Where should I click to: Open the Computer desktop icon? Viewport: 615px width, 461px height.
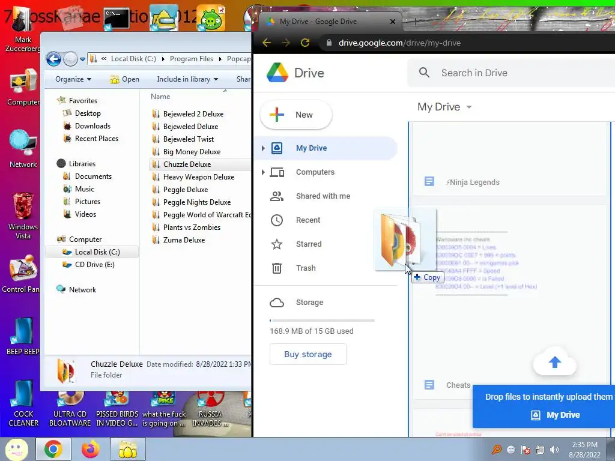[23, 87]
